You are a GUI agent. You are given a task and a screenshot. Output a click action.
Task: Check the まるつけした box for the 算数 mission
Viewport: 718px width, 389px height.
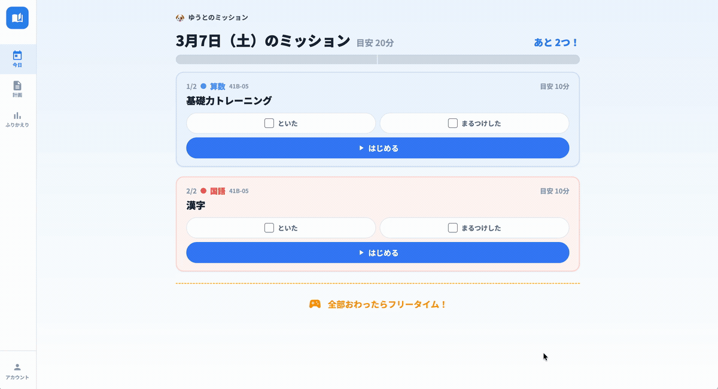coord(453,122)
